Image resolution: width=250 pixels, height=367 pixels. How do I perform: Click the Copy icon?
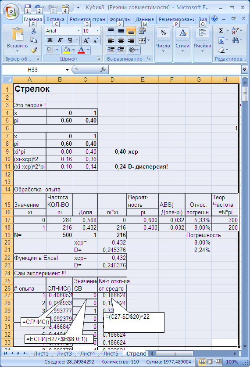click(34, 40)
